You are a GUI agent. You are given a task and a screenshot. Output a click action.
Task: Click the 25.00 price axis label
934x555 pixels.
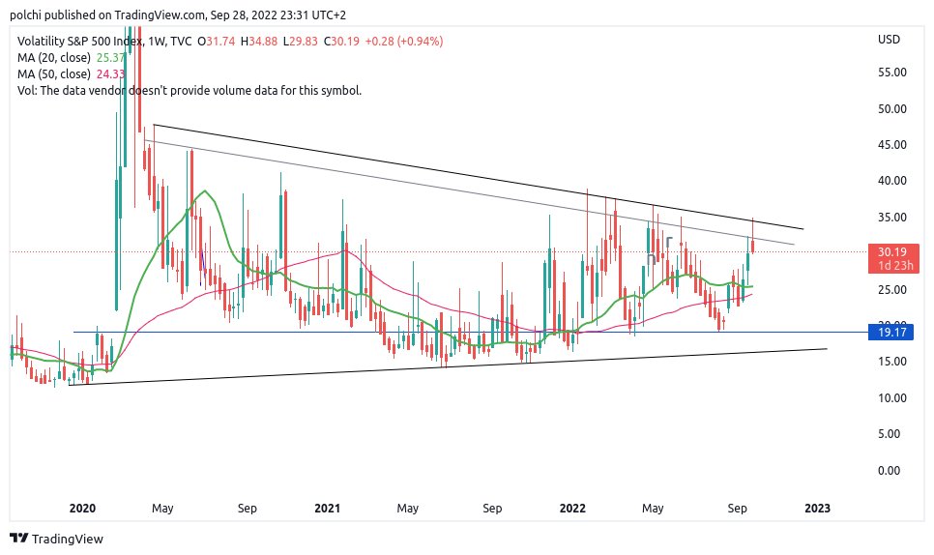coord(892,290)
